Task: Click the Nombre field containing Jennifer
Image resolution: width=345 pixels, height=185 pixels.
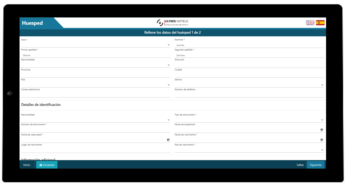Action: tap(249, 45)
